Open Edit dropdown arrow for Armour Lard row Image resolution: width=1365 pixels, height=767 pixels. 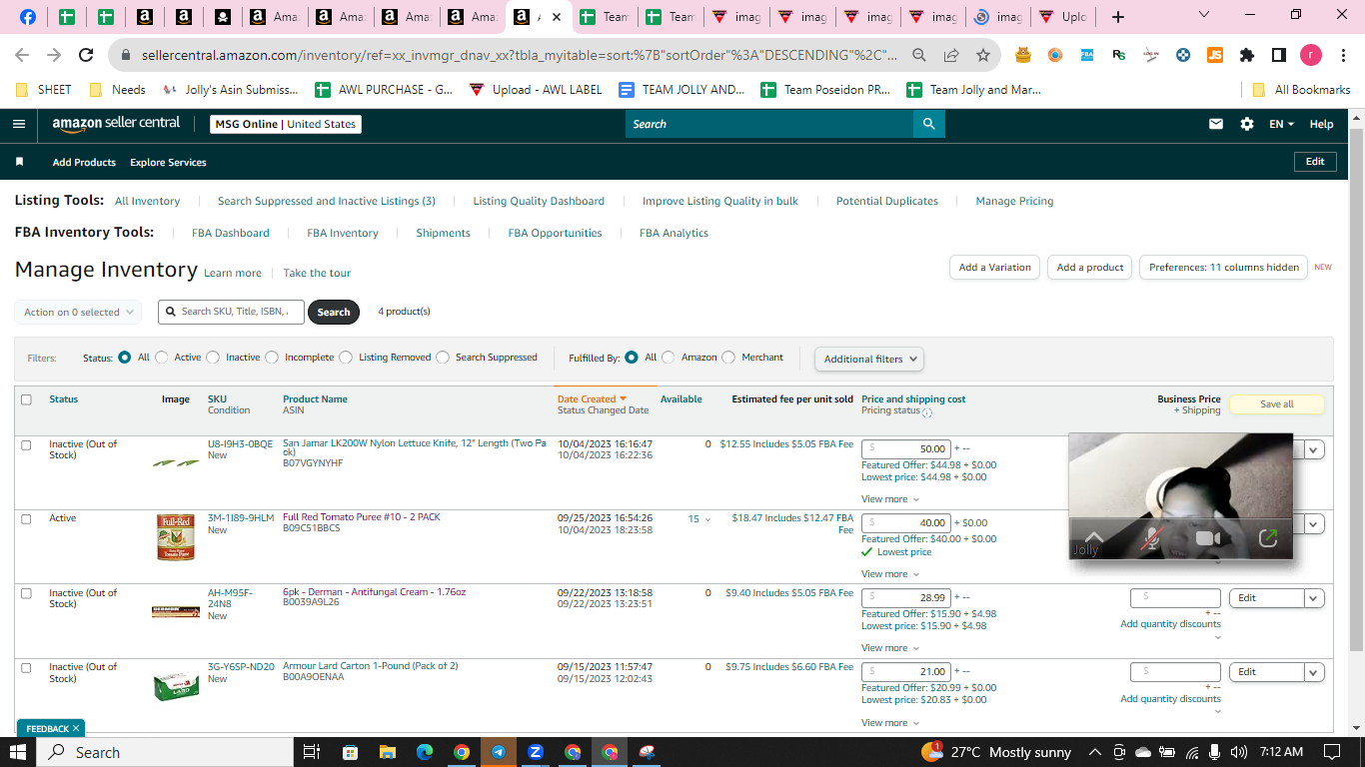pos(1314,672)
